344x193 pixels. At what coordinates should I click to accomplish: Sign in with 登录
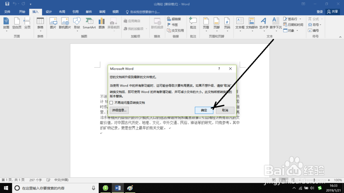(x=320, y=12)
